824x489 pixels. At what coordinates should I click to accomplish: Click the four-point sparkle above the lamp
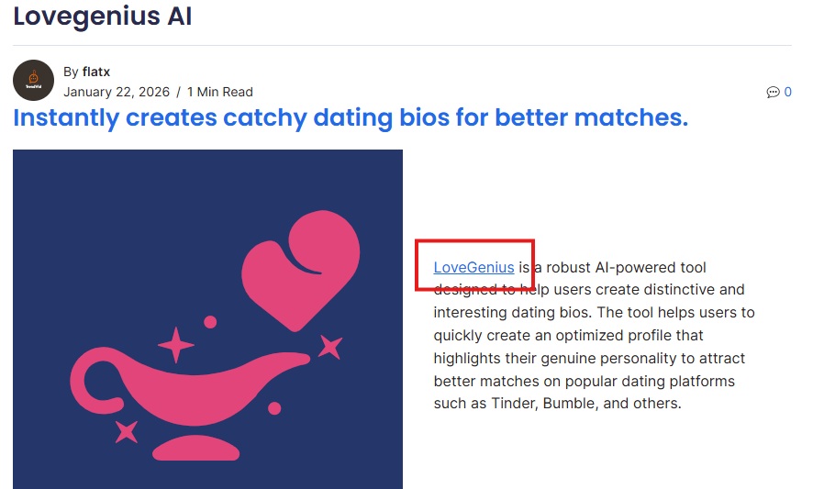click(x=176, y=345)
